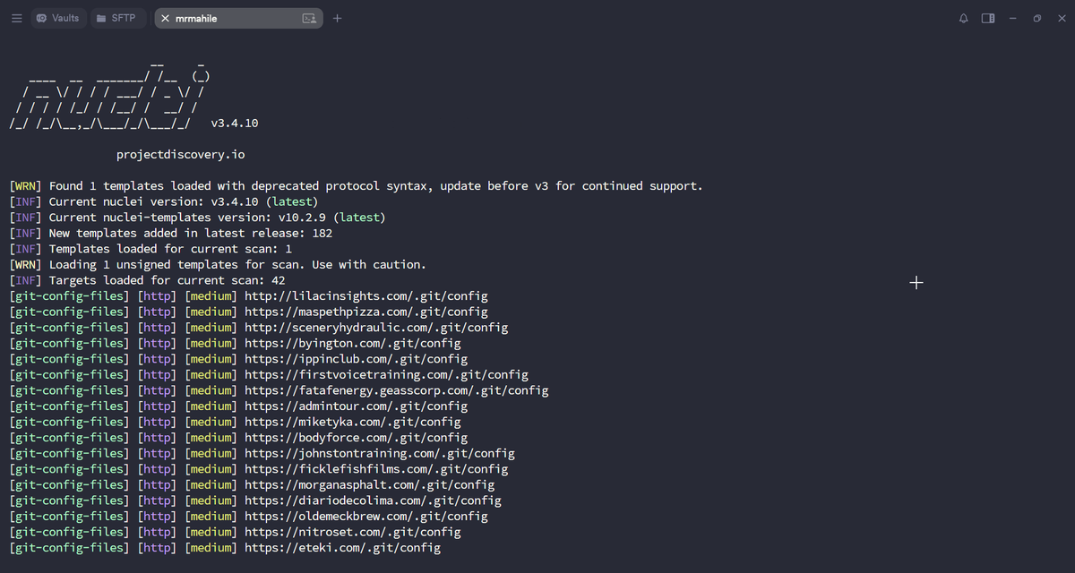Click the nitroset.com git config URL
This screenshot has height=573, width=1075.
coord(353,532)
